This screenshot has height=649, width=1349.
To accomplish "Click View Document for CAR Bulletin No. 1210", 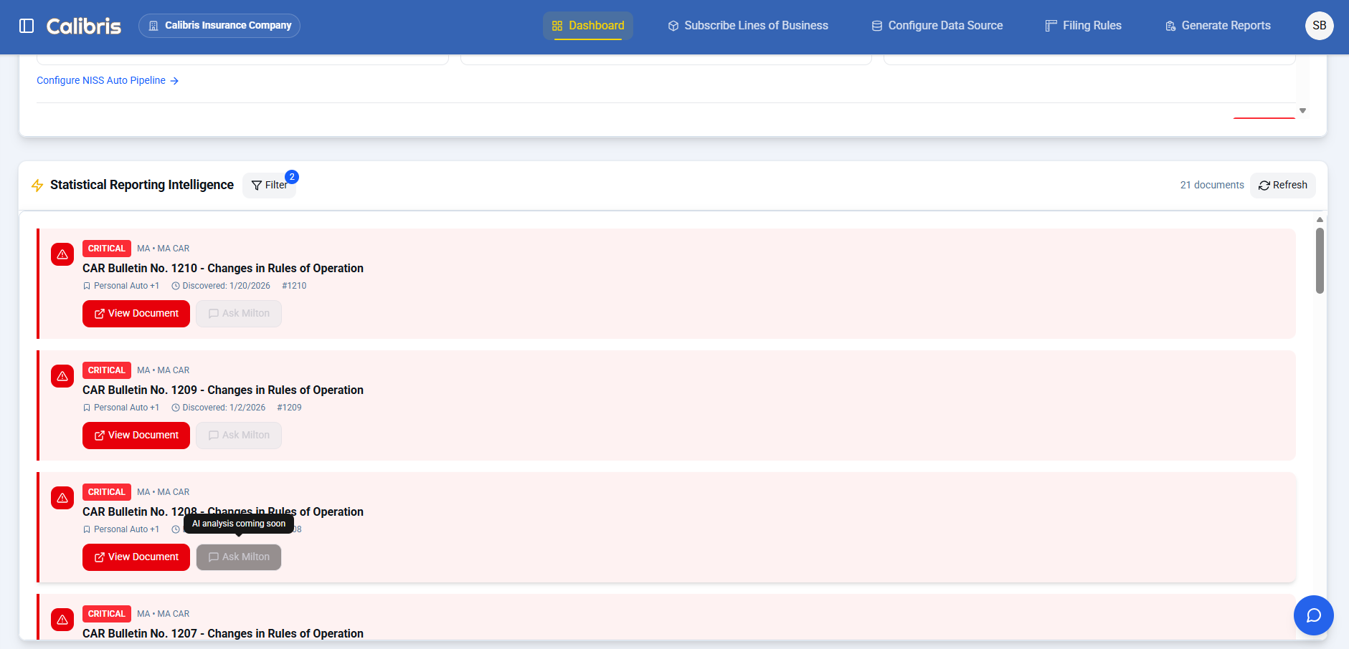I will click(136, 313).
